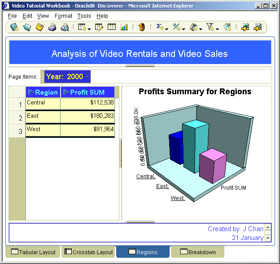Click the Breakdown tab's table icon
The image size is (280, 264).
(x=183, y=252)
